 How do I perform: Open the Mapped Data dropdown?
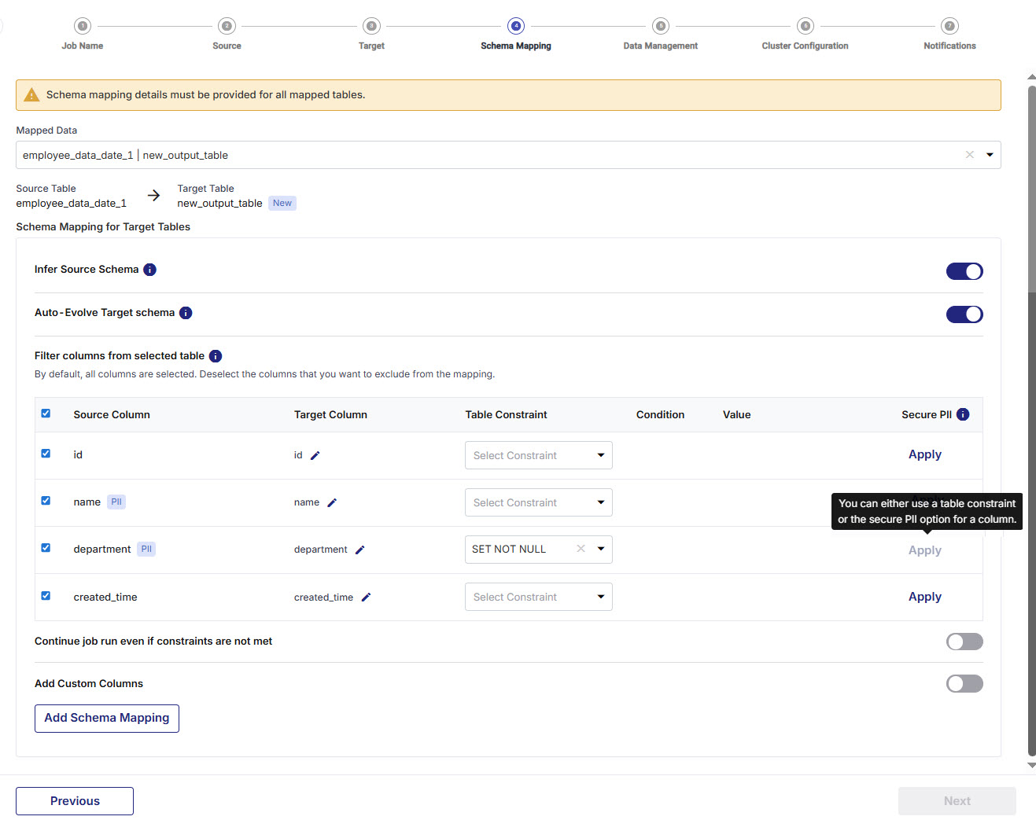[x=989, y=155]
